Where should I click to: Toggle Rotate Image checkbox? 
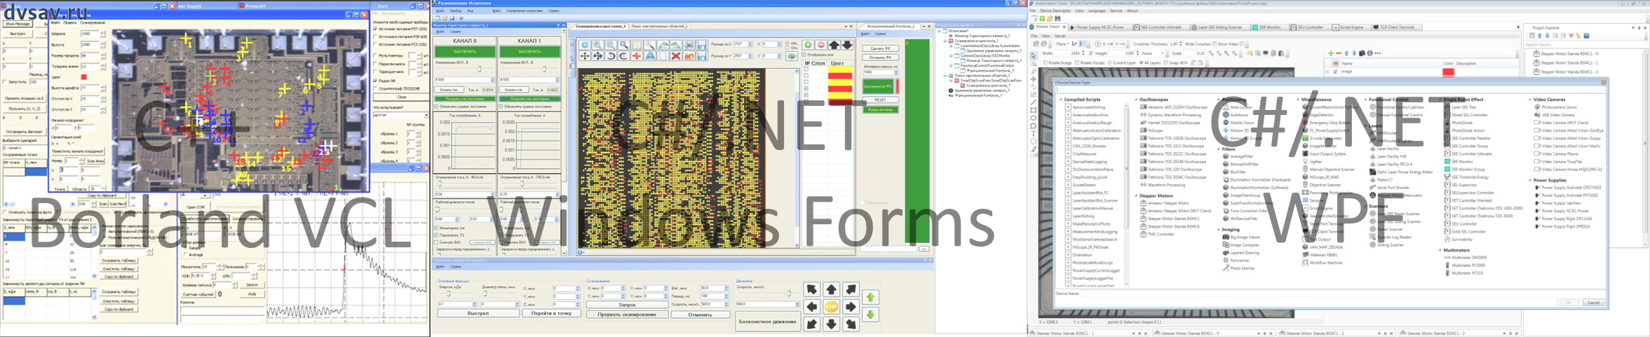1046,63
